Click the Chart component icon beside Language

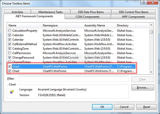tap(12, 92)
